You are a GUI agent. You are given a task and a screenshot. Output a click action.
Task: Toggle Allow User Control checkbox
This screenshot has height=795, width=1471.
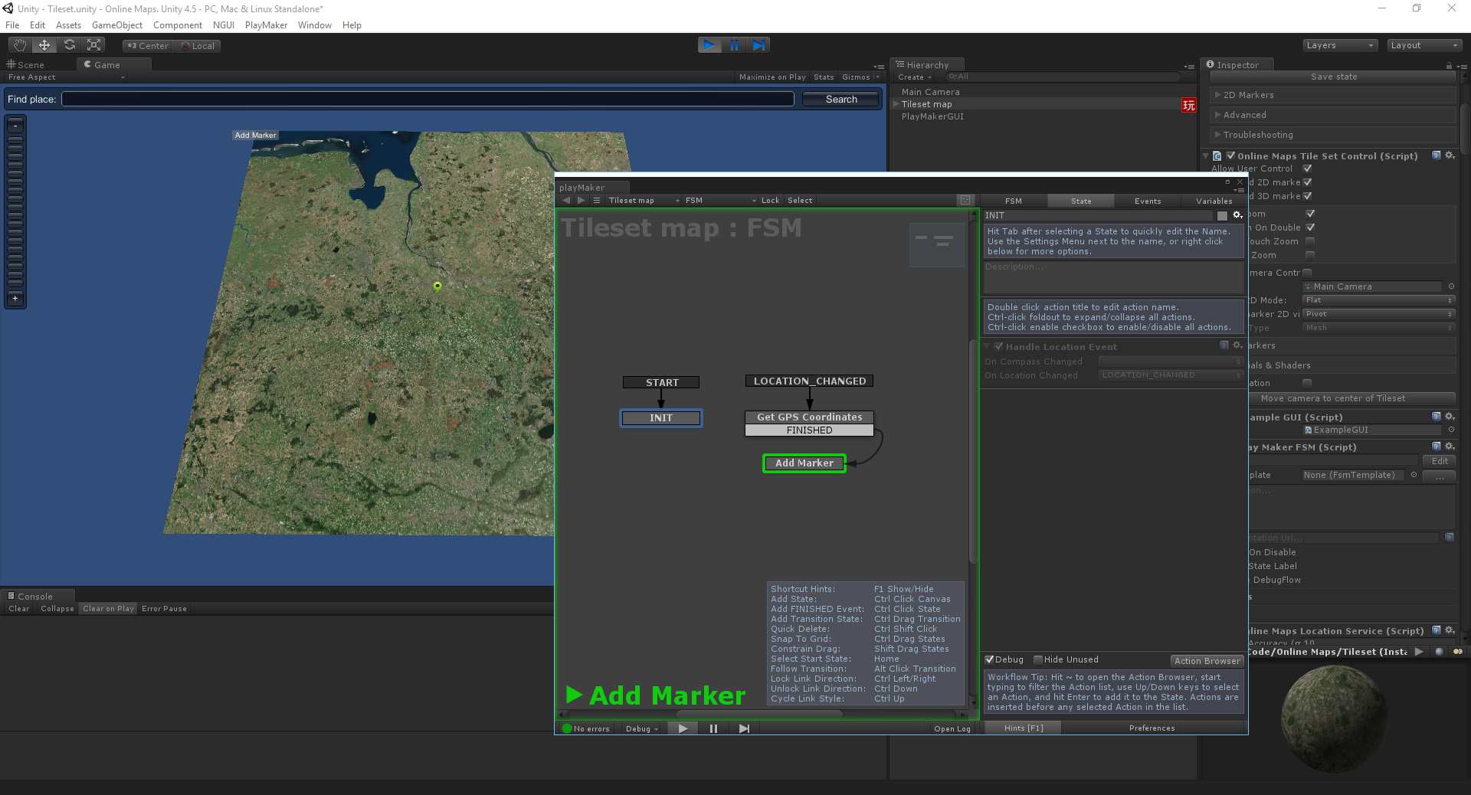tap(1307, 168)
